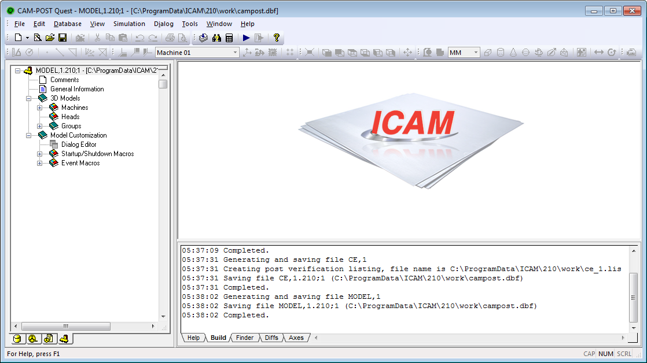Run with the blue play arrow
Image resolution: width=647 pixels, height=363 pixels.
coord(247,38)
